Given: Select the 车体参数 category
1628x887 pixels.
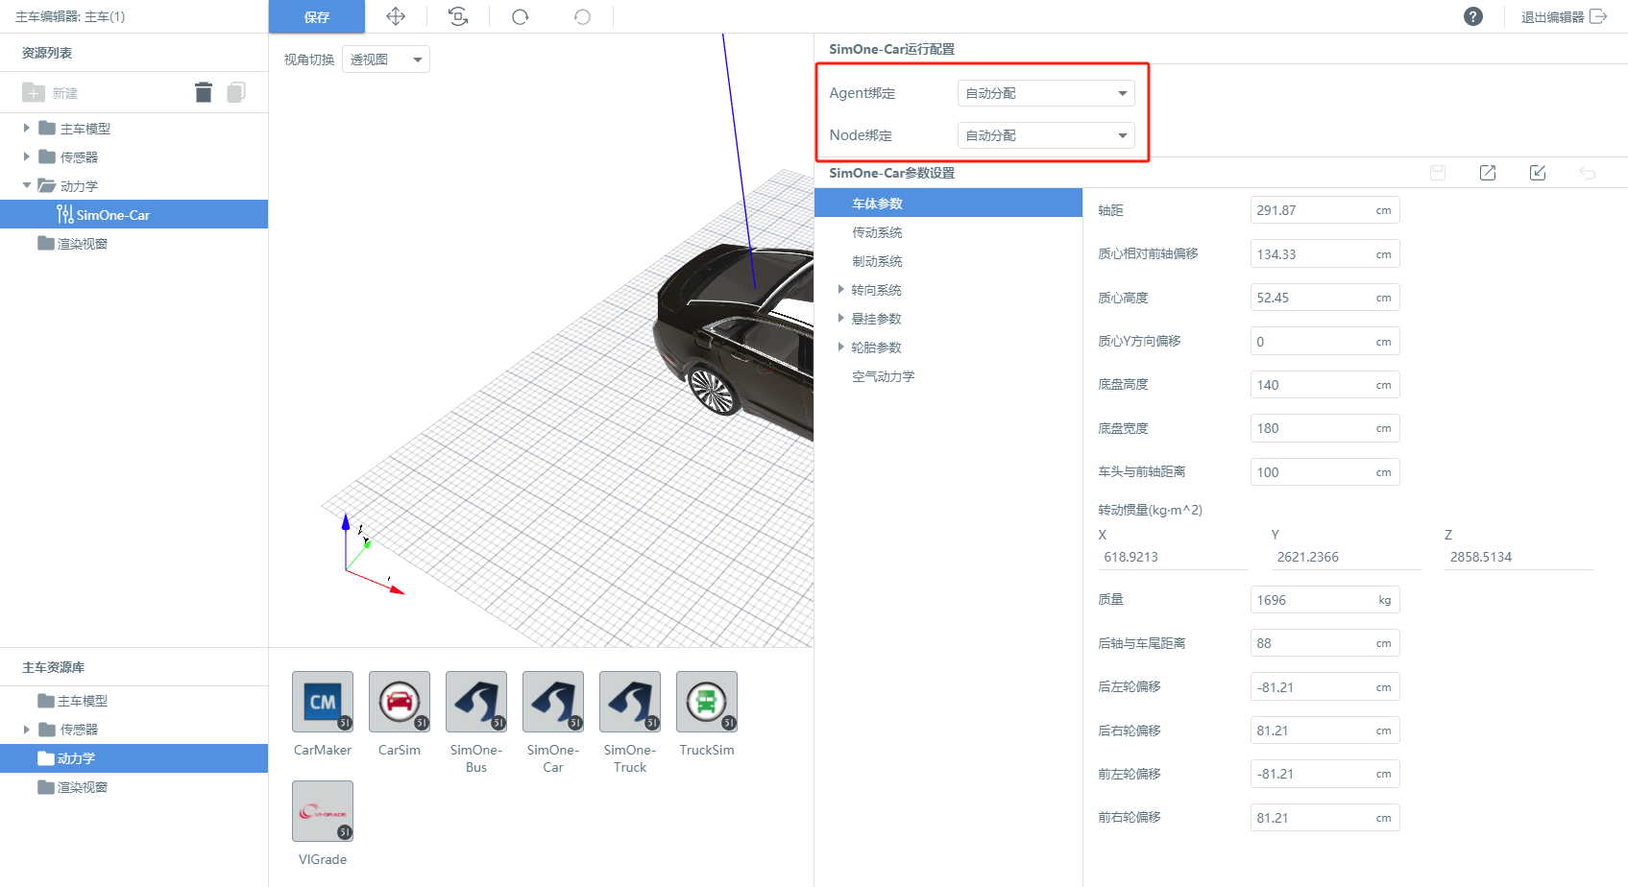Looking at the screenshot, I should tap(948, 203).
